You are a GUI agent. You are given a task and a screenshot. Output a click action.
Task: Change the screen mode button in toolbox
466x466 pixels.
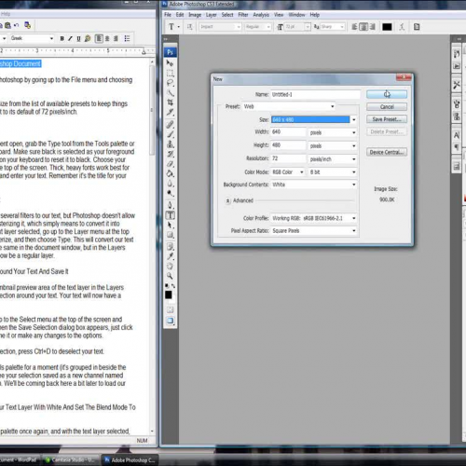[x=170, y=321]
